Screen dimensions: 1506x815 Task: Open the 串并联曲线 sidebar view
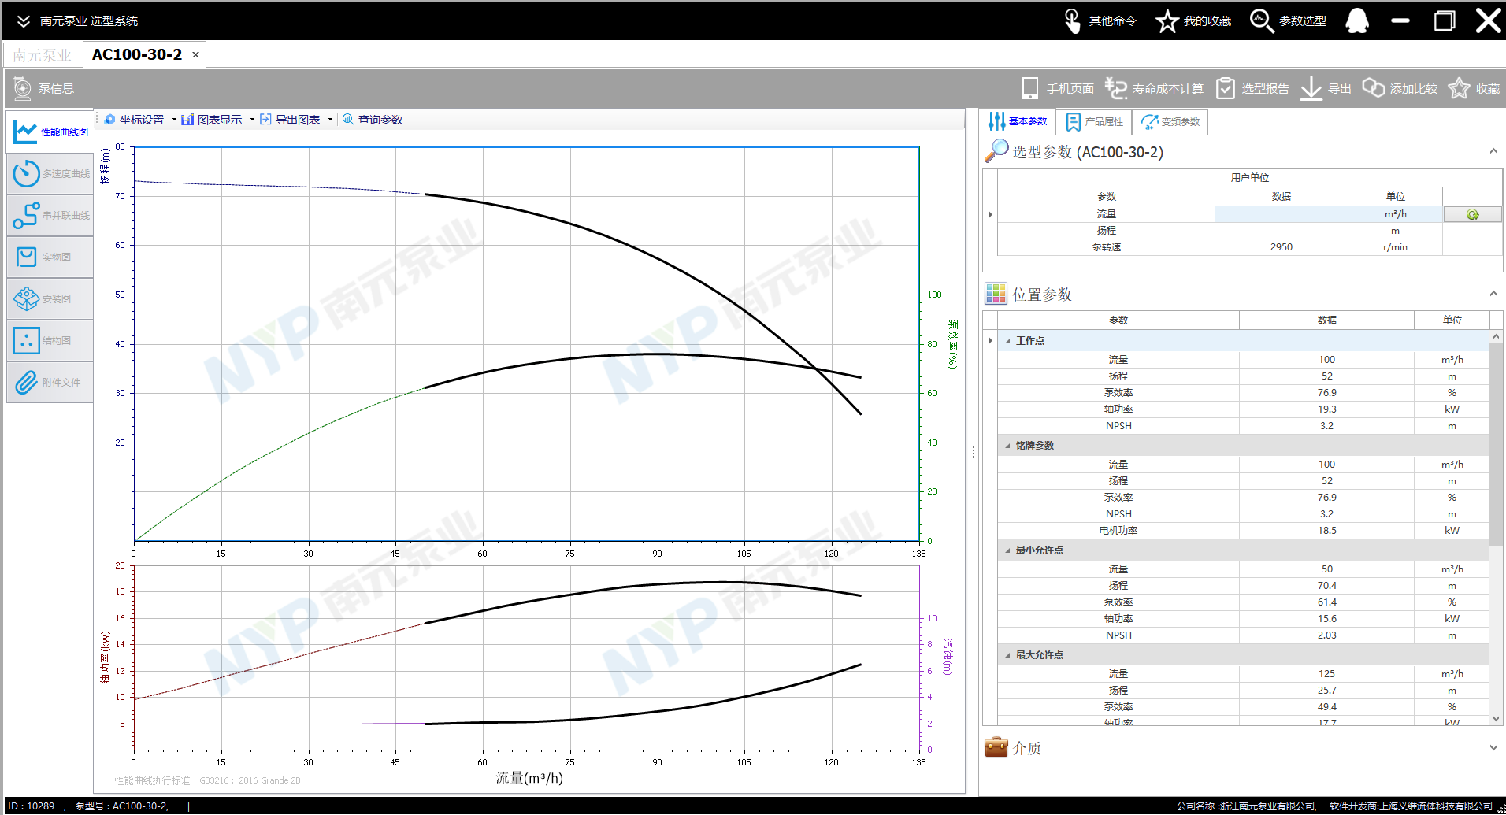(x=50, y=215)
